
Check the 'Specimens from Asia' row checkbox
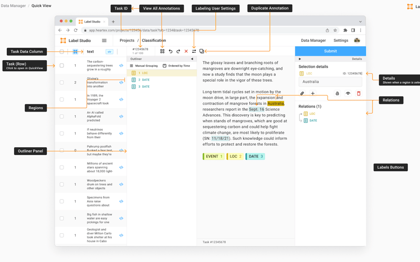(x=61, y=201)
